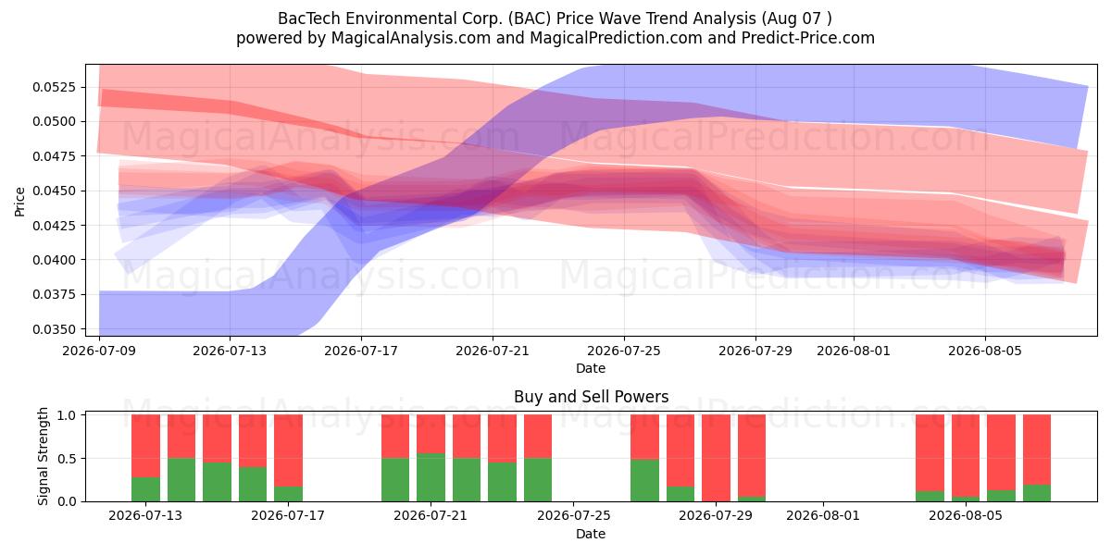This screenshot has height=555, width=1111.
Task: Click the 'Buy and Sell Powers' subplot title
Action: (591, 397)
